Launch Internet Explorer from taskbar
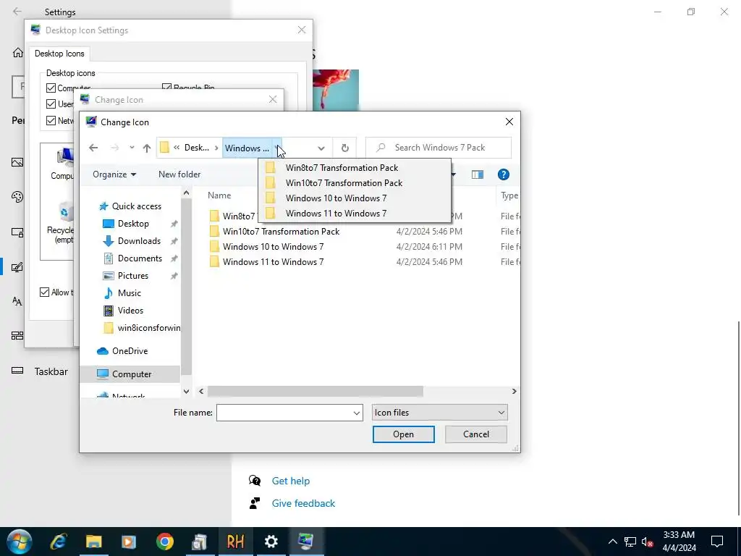741x556 pixels. tap(58, 542)
